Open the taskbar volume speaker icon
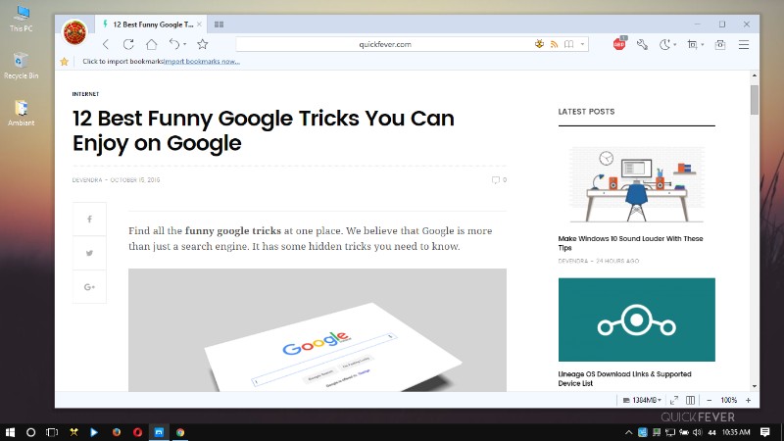784x441 pixels. tap(697, 432)
